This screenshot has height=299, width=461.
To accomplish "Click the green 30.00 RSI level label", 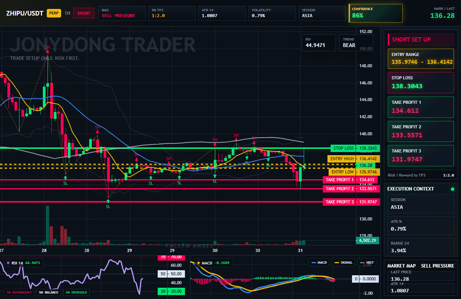I will coord(171,291).
